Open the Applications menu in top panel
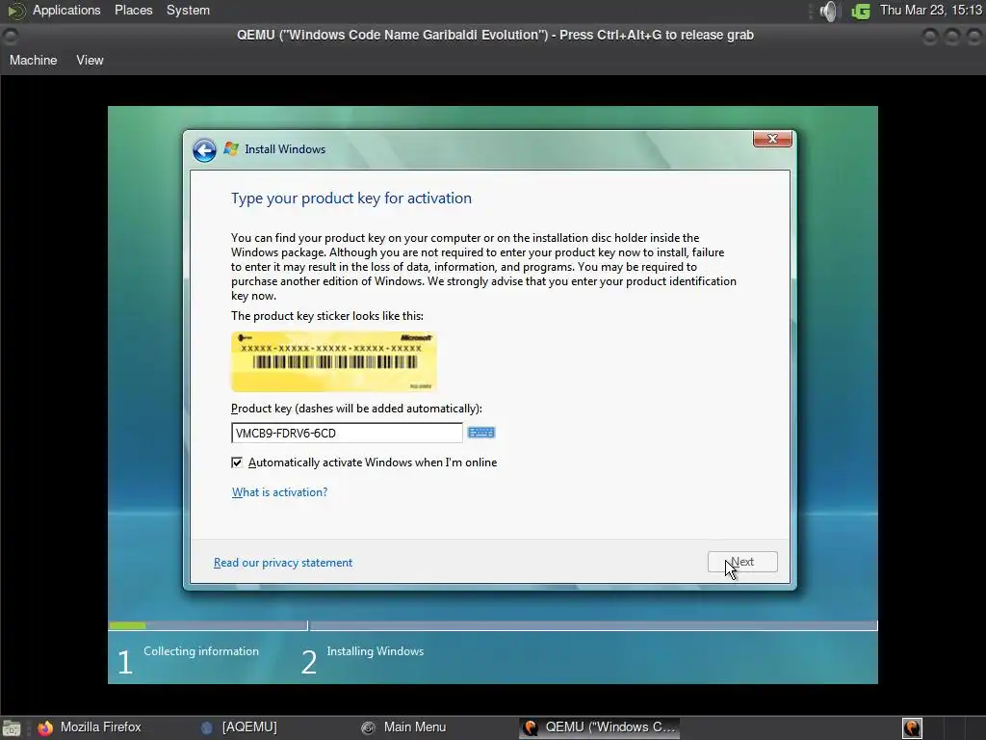The height and width of the screenshot is (740, 986). (x=66, y=10)
